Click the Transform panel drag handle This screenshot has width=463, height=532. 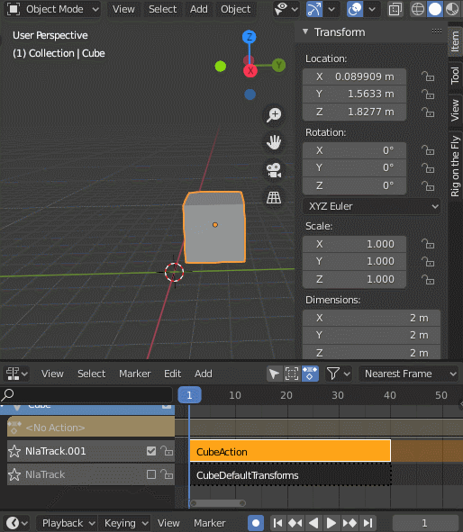click(x=437, y=32)
